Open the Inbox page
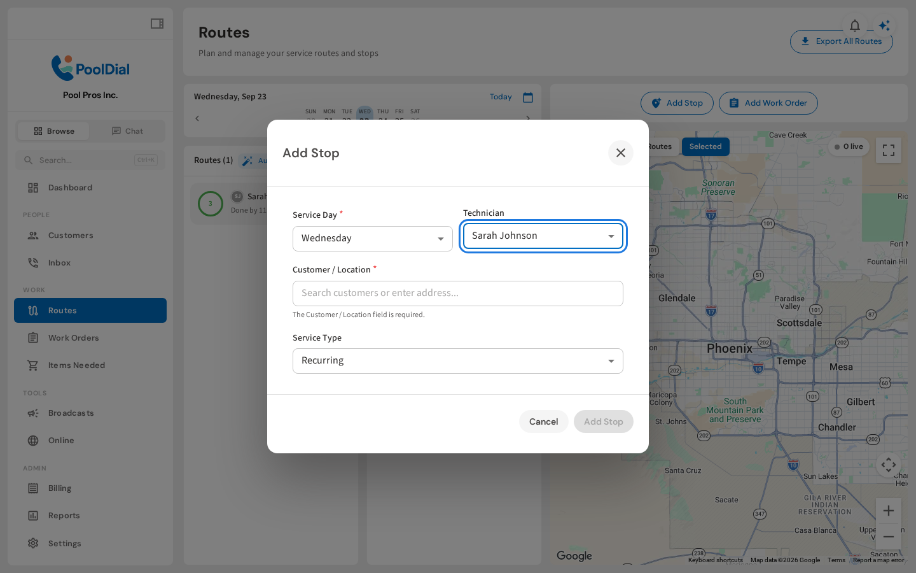 point(90,263)
